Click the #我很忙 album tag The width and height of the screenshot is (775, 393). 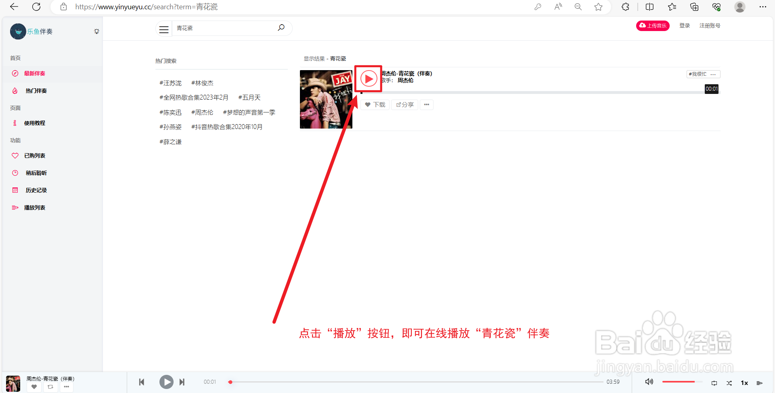(697, 74)
